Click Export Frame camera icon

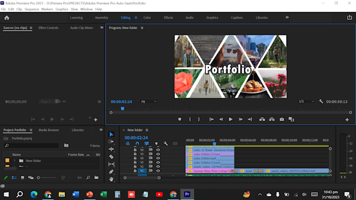click(x=282, y=120)
